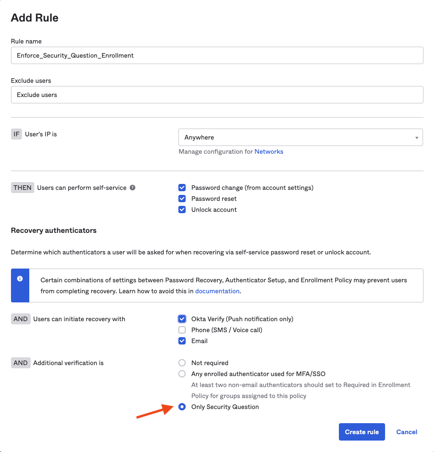
Task: Click the self-service help question mark icon
Action: [133, 188]
